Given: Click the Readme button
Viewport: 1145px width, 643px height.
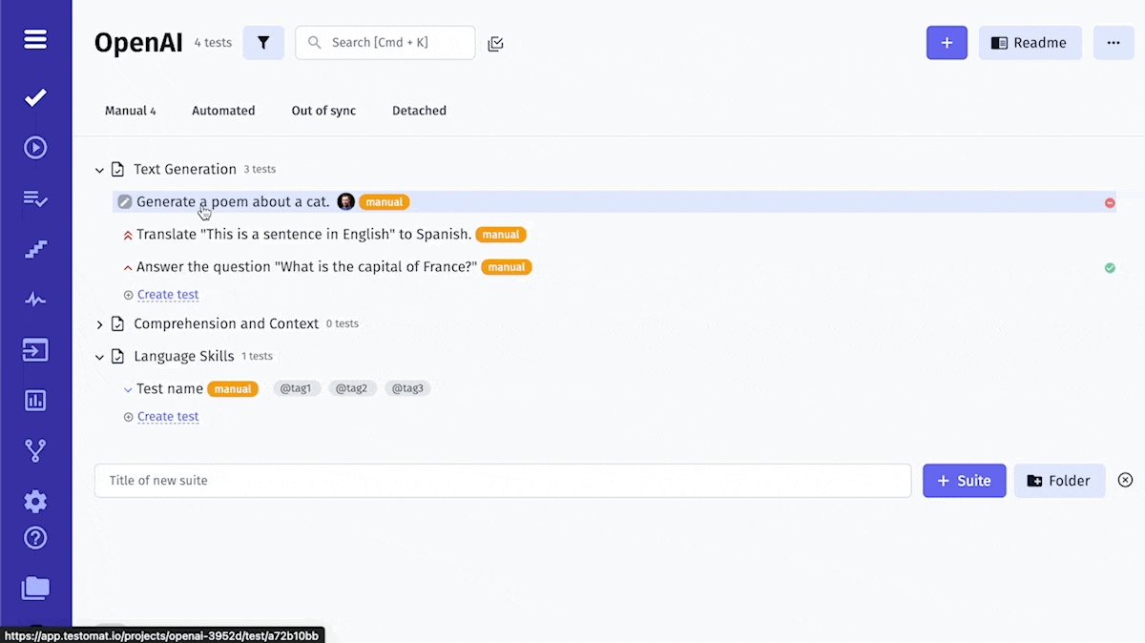Looking at the screenshot, I should pos(1030,43).
